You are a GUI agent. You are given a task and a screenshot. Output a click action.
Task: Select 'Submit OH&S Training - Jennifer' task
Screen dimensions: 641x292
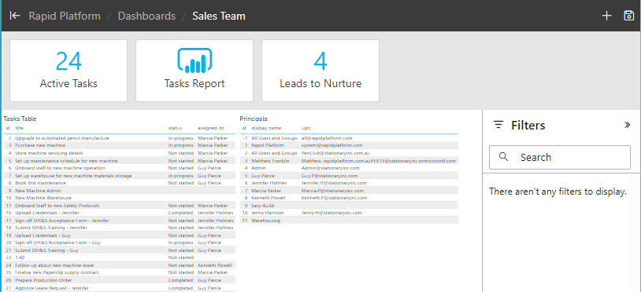tap(120, 228)
